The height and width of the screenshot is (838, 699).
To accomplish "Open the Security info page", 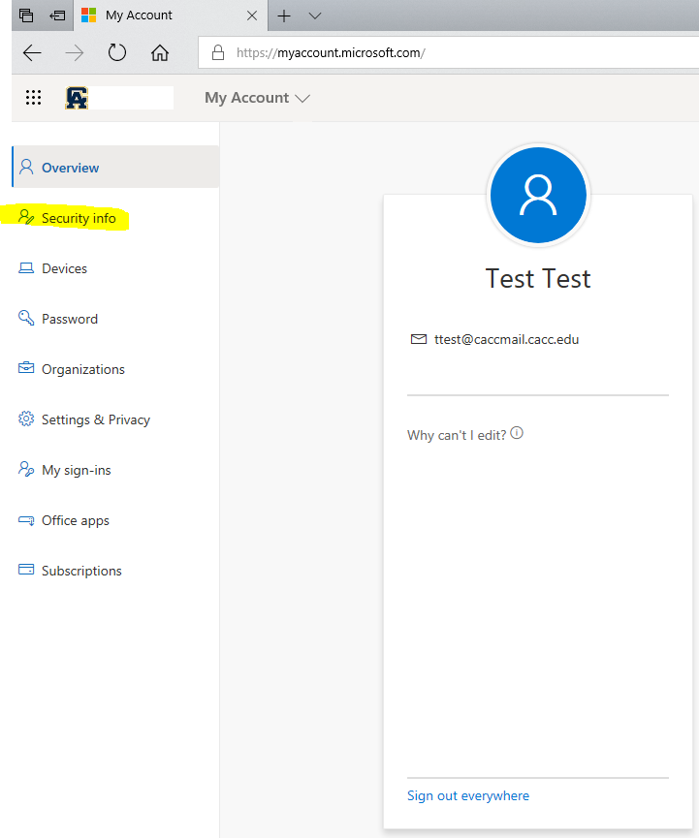I will point(115,218).
